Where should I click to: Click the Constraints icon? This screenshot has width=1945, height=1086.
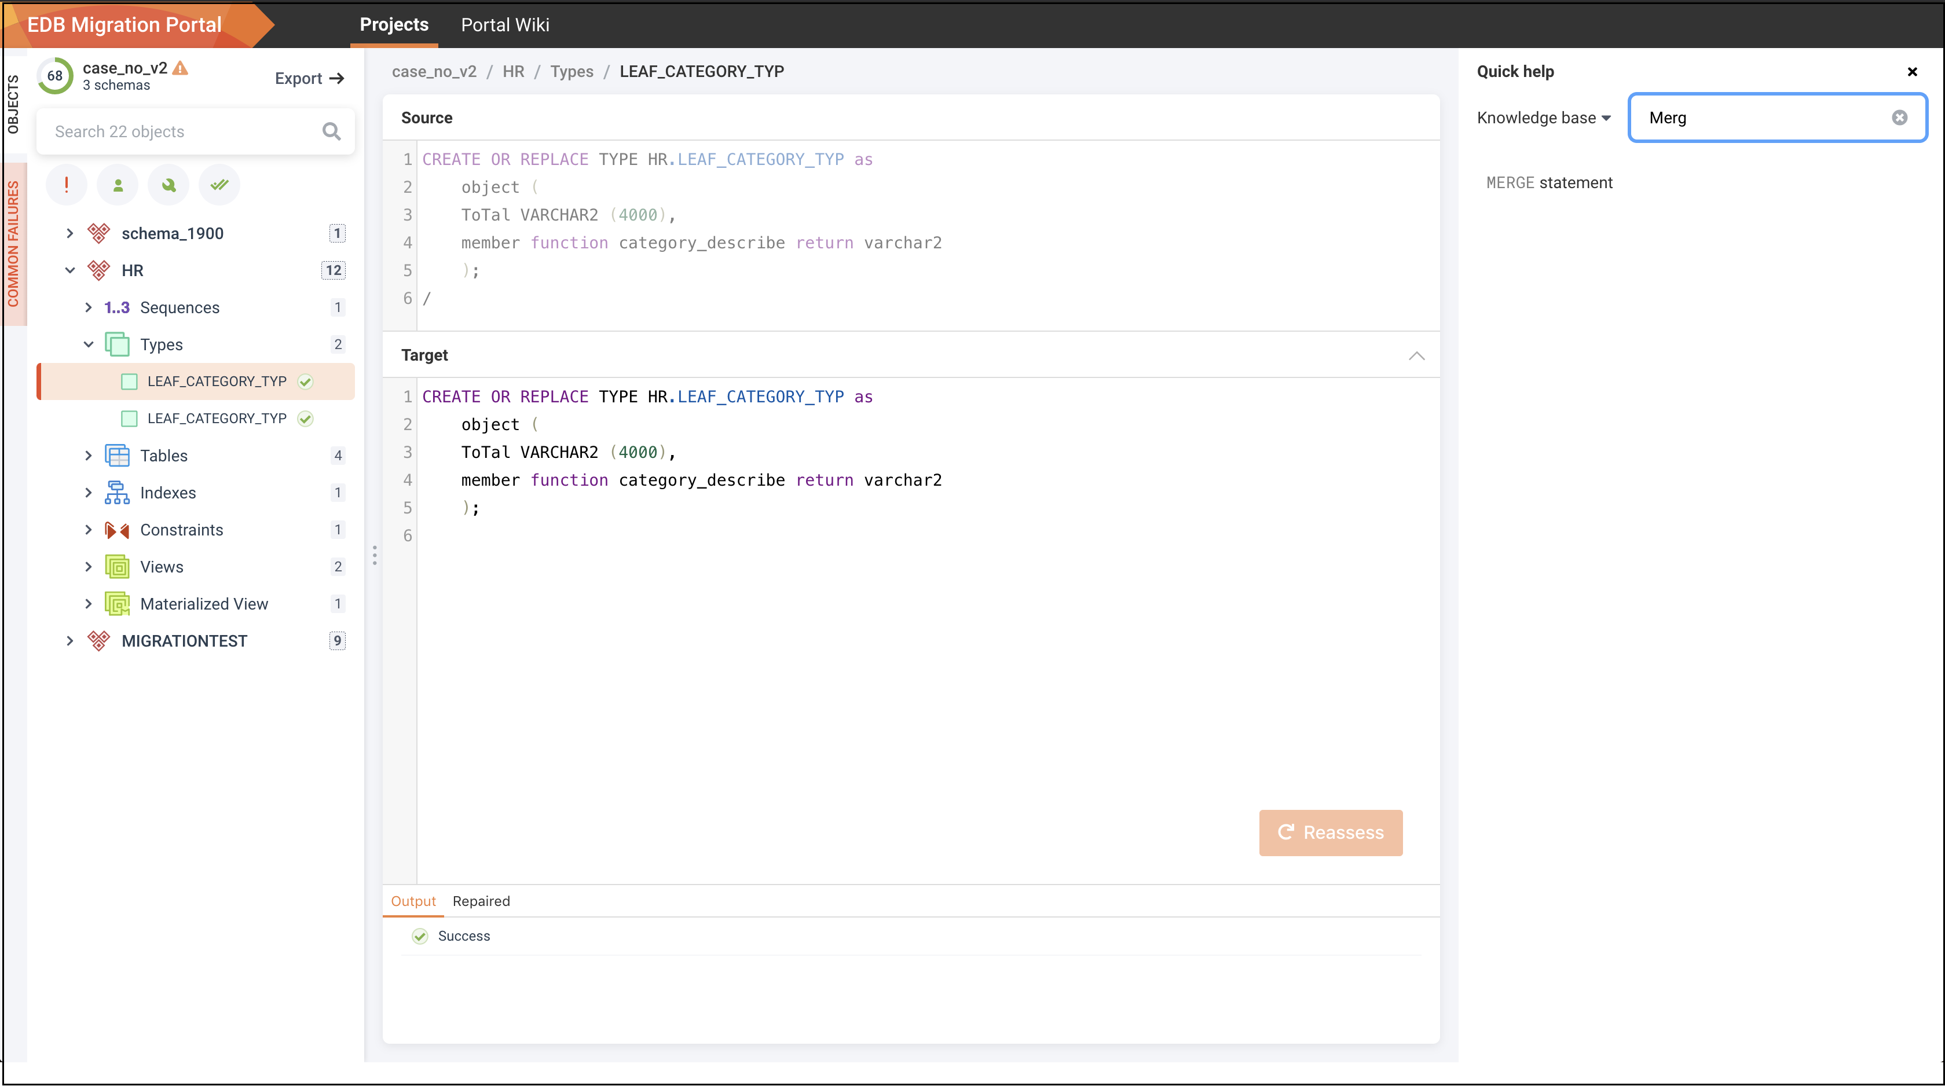click(x=117, y=530)
